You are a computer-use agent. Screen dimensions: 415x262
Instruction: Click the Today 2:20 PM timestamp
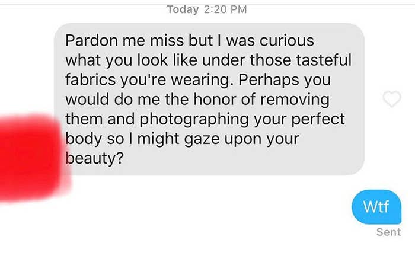coord(207,9)
